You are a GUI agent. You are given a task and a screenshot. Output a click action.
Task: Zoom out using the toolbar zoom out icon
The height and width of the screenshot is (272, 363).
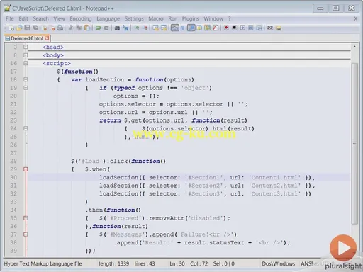click(145, 28)
